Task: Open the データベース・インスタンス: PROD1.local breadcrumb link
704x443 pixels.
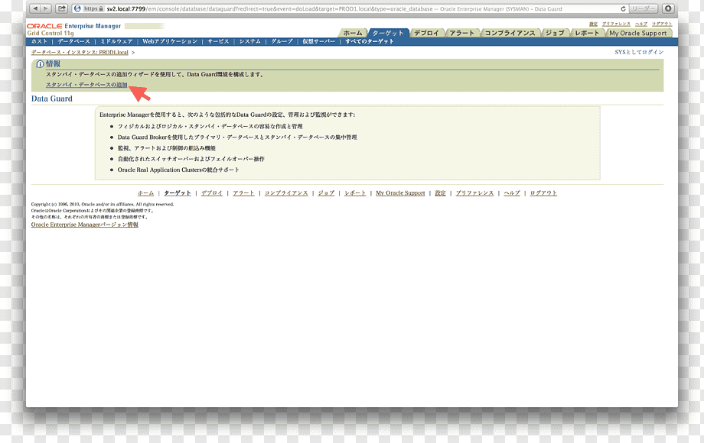Action: point(80,53)
